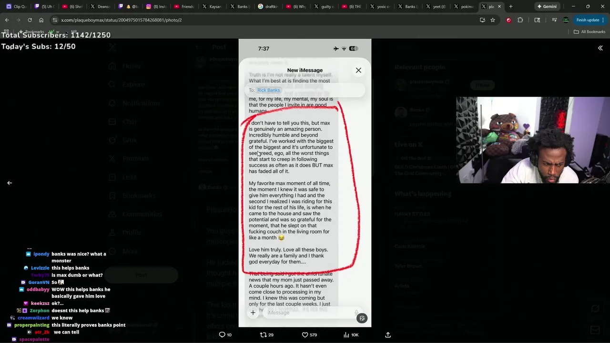610x343 pixels.
Task: Switch to the Friends YouTube tab
Action: pos(185,6)
